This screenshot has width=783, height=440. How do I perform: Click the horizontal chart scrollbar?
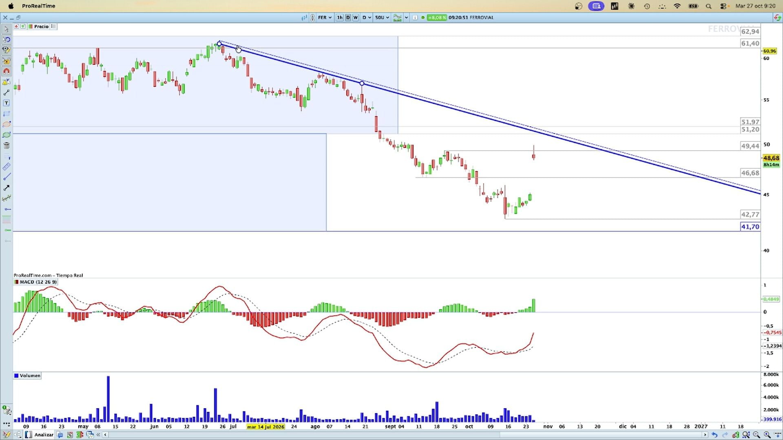(405, 435)
